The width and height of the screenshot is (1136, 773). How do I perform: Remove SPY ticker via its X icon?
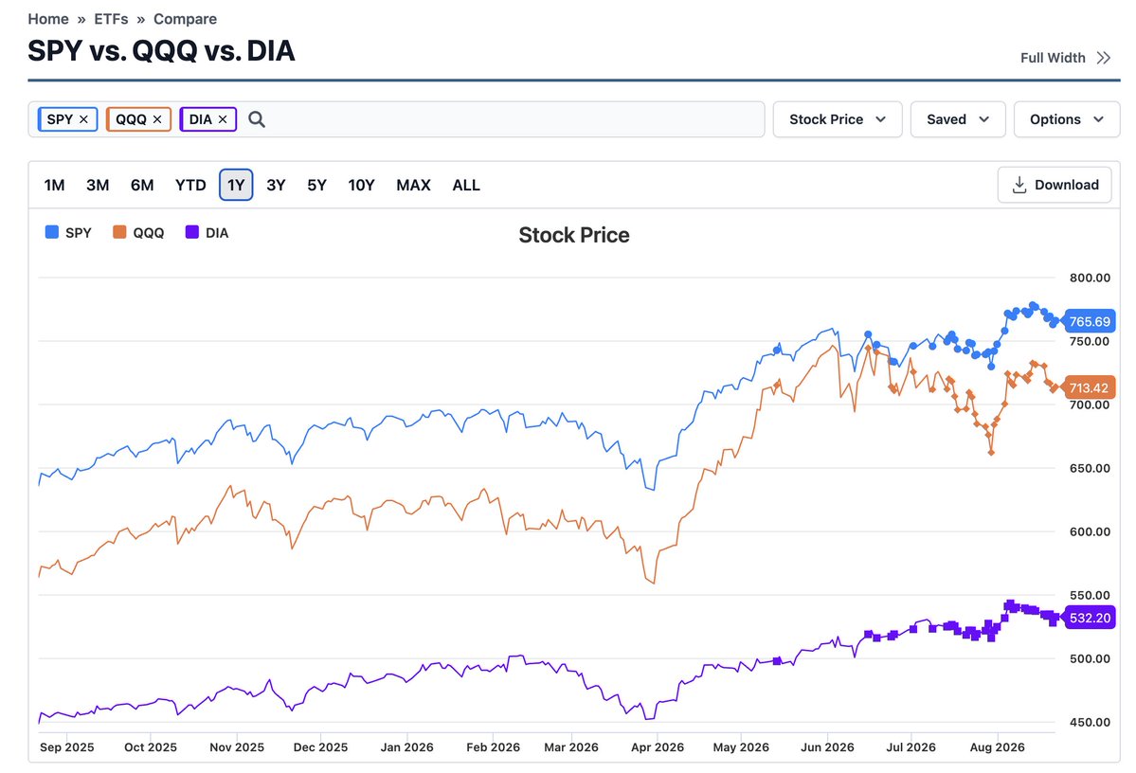pyautogui.click(x=83, y=119)
